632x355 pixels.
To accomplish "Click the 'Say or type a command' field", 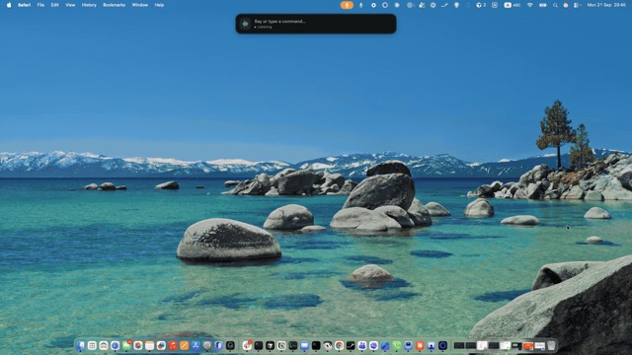I will coord(316,24).
